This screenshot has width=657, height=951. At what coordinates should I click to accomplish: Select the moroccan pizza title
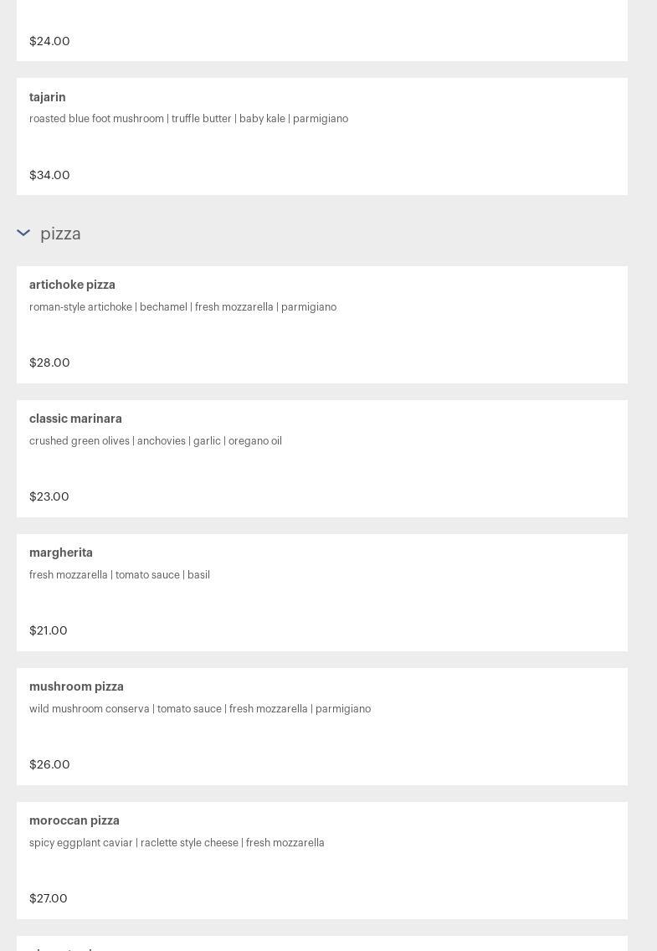coord(74,820)
